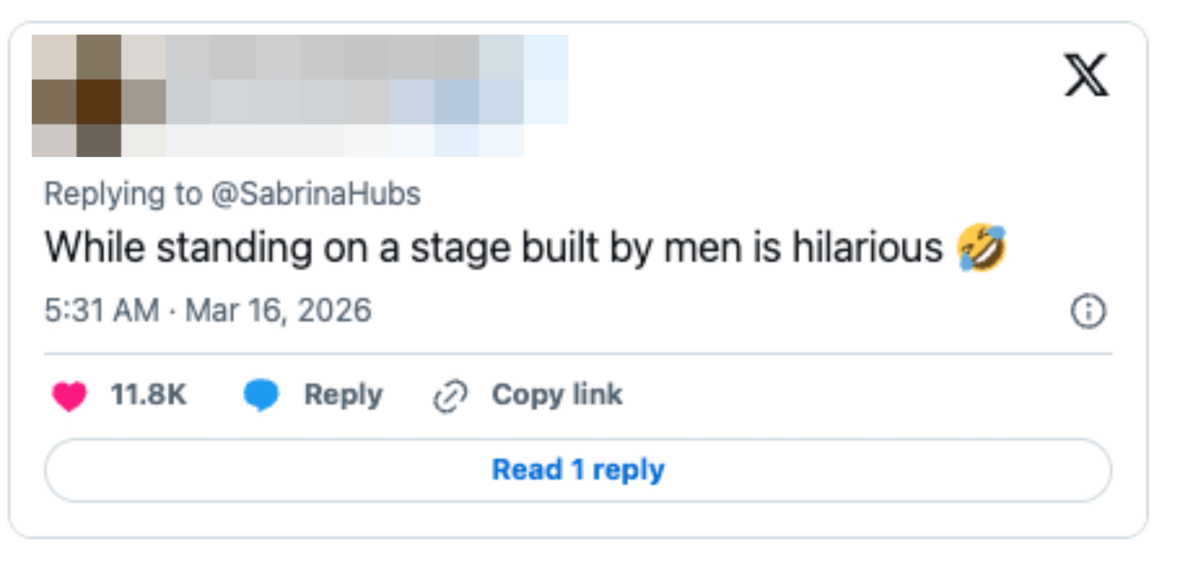Click the blurred author handle below name
The width and height of the screenshot is (1190, 565).
click(x=300, y=102)
